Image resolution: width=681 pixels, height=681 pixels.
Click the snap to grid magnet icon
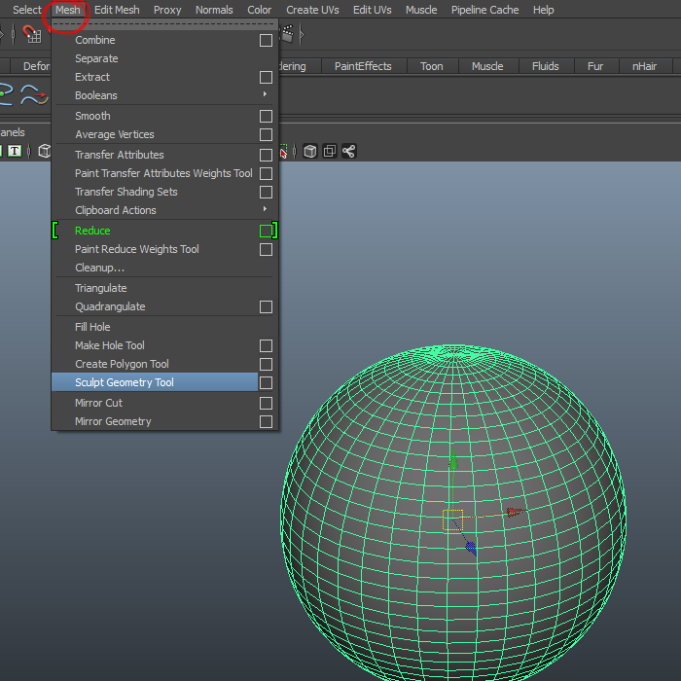(31, 34)
